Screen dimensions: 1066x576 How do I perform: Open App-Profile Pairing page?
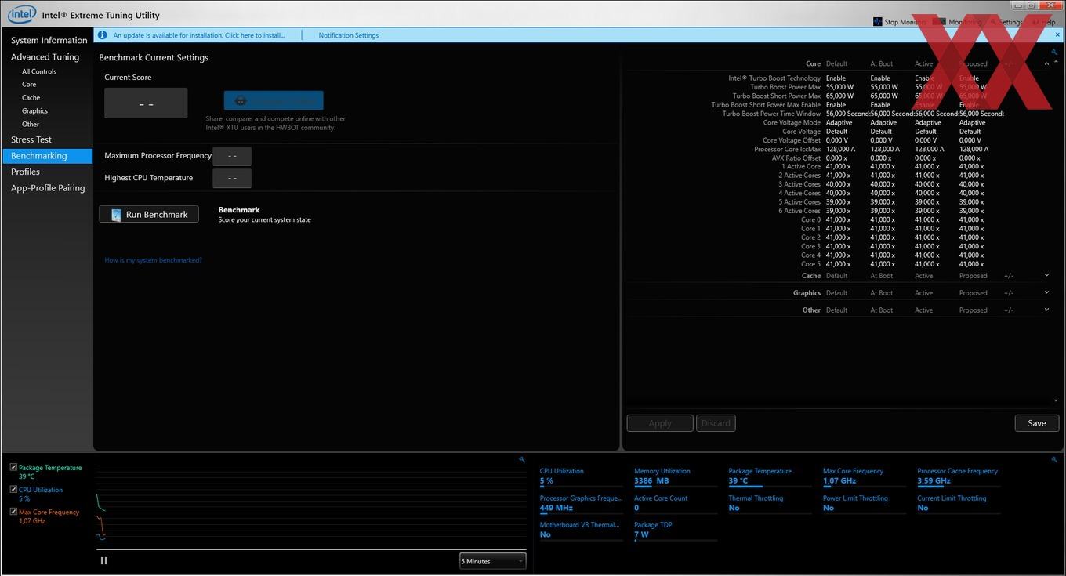click(x=48, y=188)
